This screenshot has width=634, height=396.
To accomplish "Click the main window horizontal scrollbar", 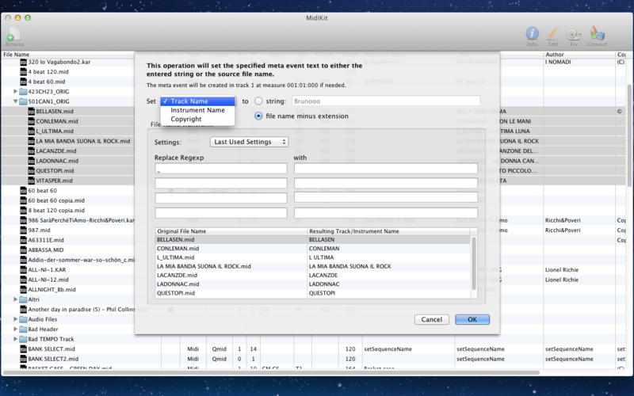I will pyautogui.click(x=271, y=372).
